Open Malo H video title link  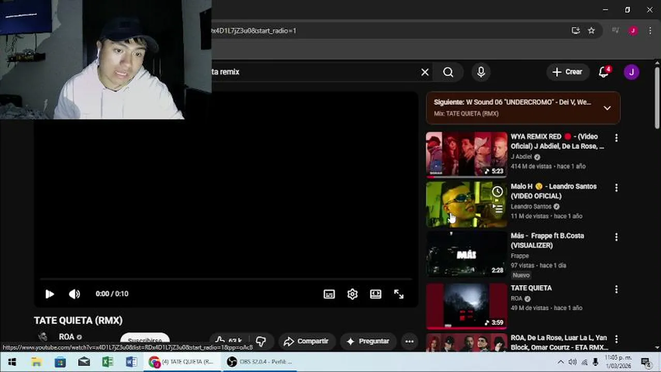pyautogui.click(x=553, y=191)
